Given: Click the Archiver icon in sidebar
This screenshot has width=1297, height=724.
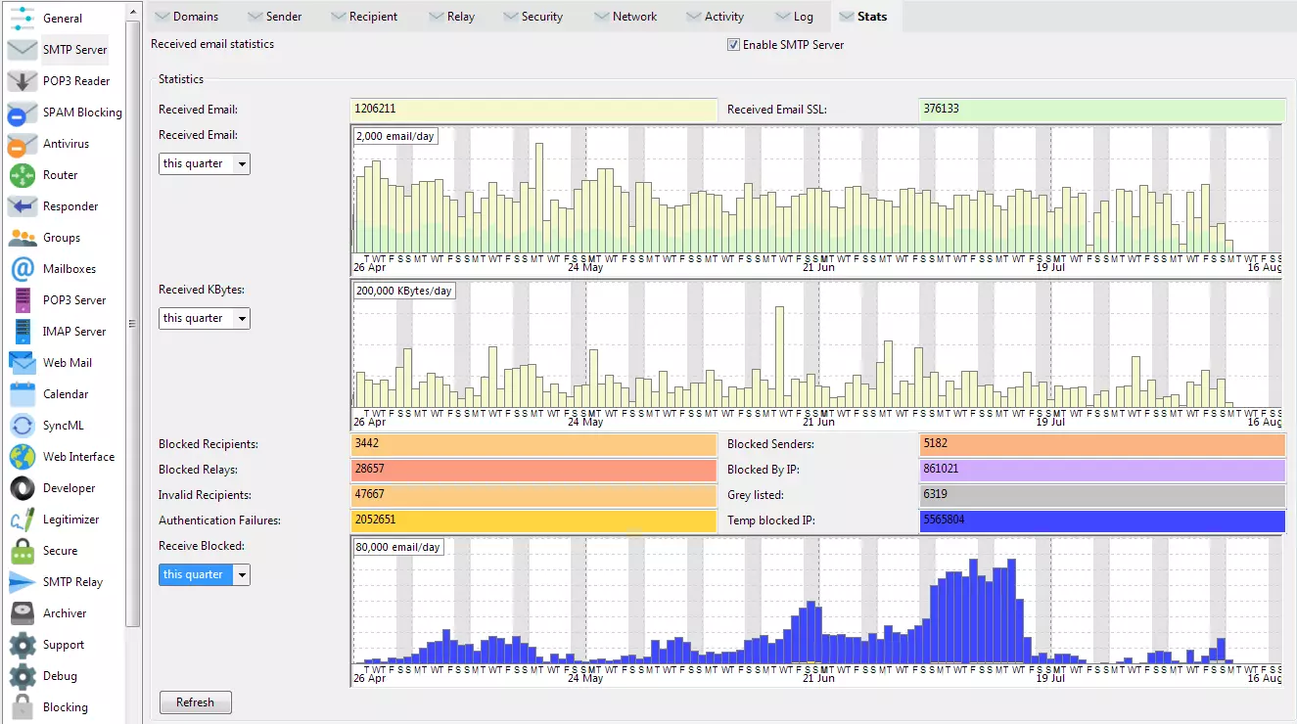Looking at the screenshot, I should tap(22, 613).
